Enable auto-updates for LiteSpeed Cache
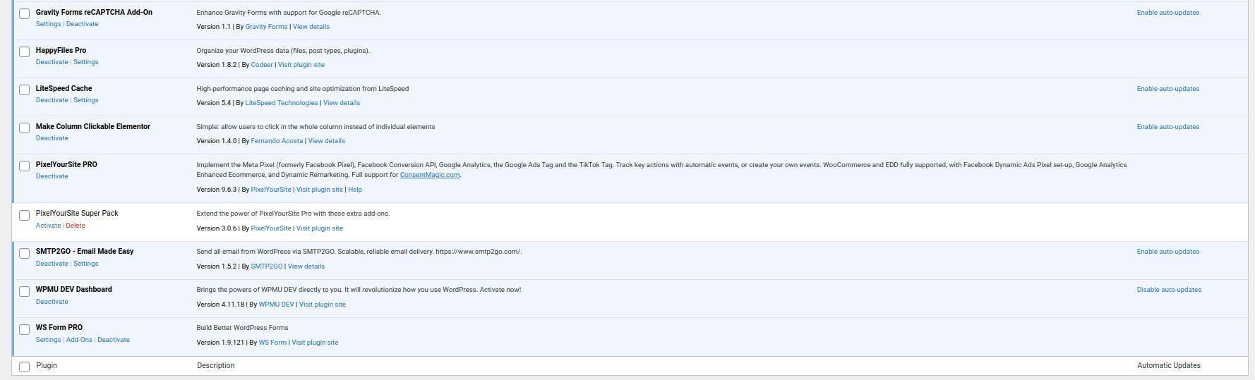Image resolution: width=1255 pixels, height=380 pixels. click(1167, 89)
